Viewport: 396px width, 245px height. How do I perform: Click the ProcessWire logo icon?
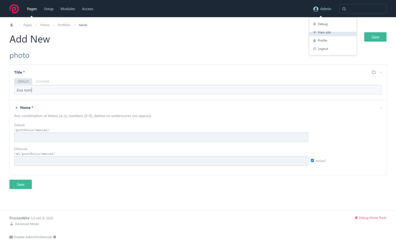tap(14, 9)
